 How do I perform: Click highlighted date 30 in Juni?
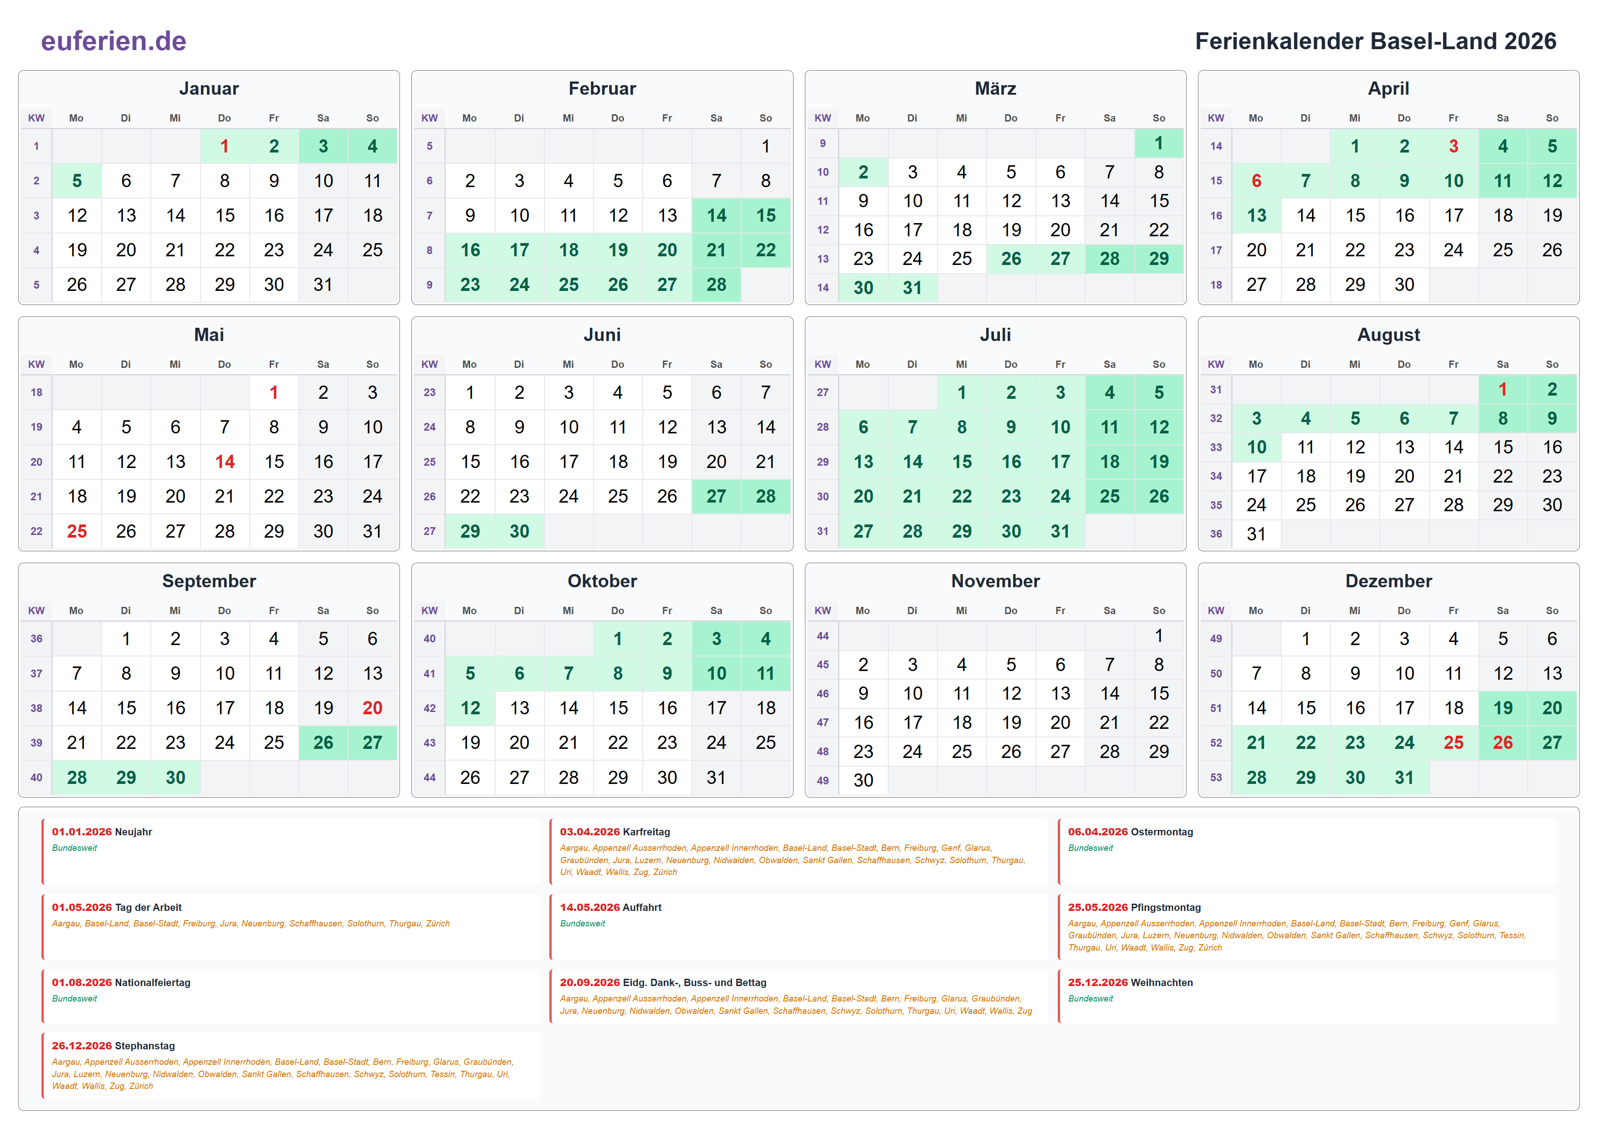[519, 531]
